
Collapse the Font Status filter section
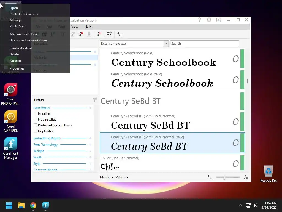tap(90, 108)
